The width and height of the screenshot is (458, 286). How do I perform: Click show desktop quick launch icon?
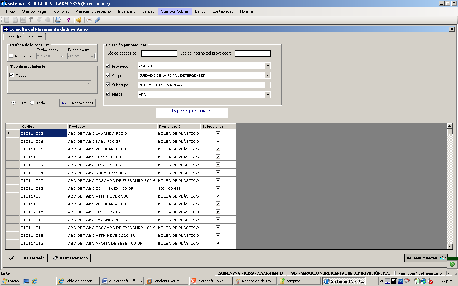(26, 281)
